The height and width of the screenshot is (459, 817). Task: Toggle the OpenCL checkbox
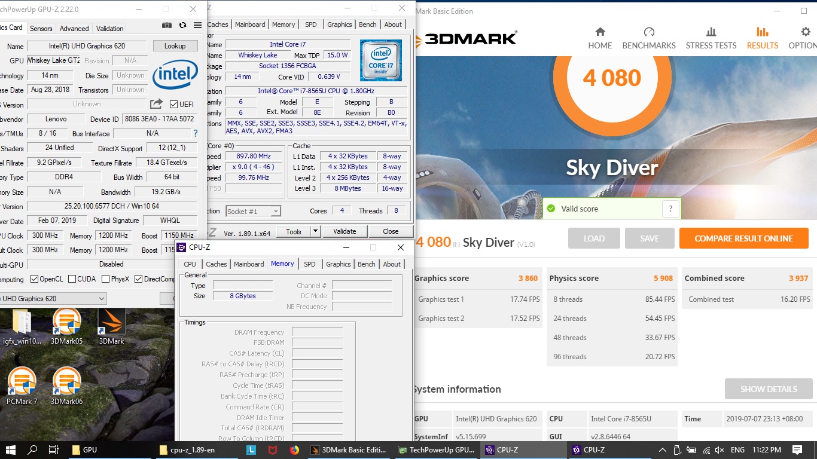[34, 279]
